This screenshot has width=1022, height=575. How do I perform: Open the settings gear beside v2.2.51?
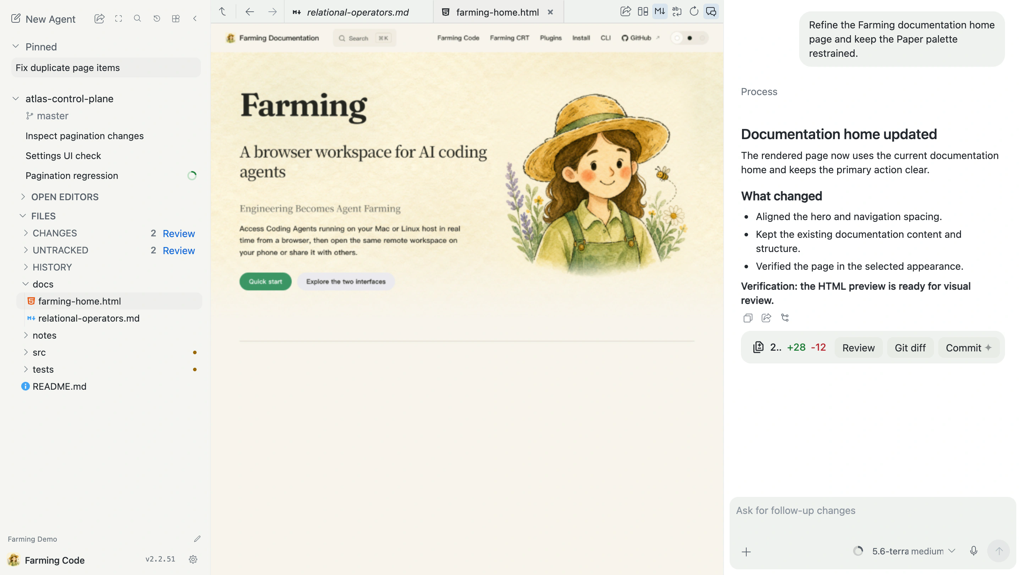point(193,559)
